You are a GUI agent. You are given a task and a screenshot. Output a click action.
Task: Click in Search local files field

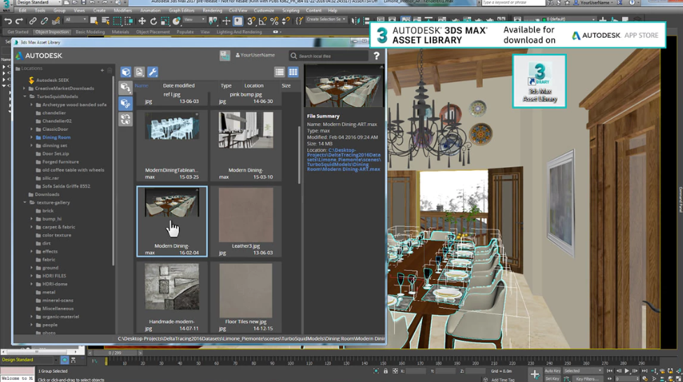click(x=328, y=56)
